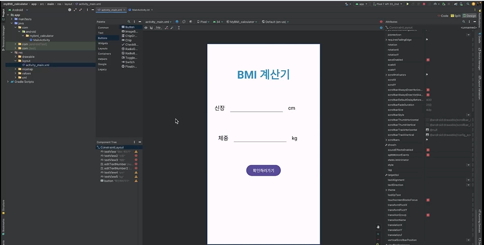This screenshot has height=245, width=484.
Task: Expand the drawable folder
Action: click(x=16, y=57)
